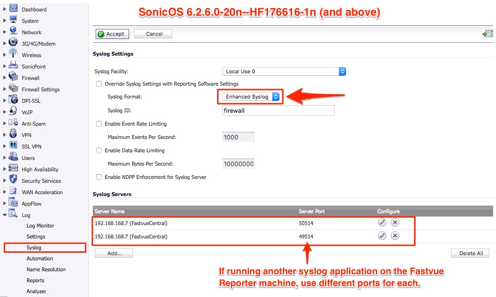Click the SonicPoint access point icon
This screenshot has height=297, width=496.
pyautogui.click(x=13, y=66)
